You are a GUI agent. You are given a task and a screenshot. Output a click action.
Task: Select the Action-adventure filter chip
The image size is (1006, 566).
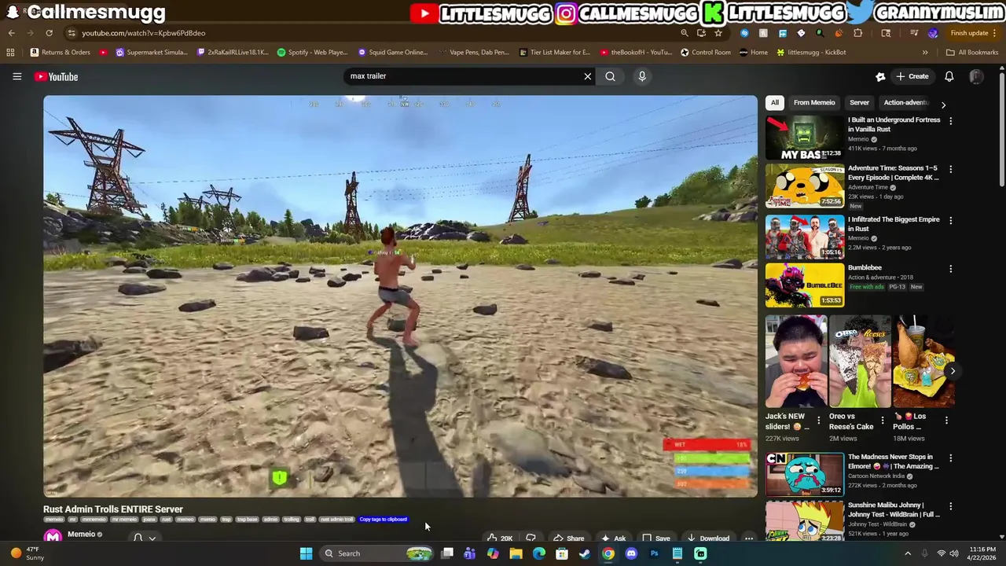click(906, 103)
